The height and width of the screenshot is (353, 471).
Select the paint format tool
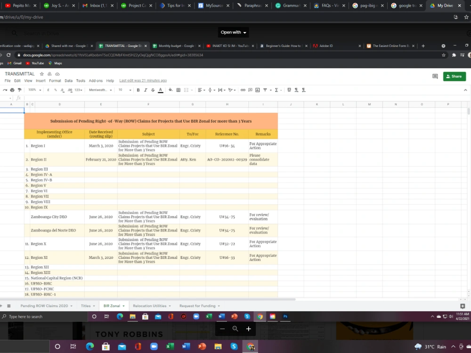click(x=19, y=90)
